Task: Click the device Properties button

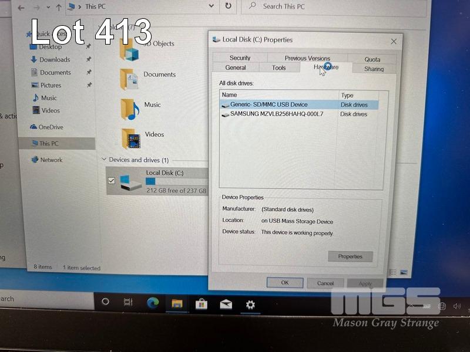Action: [350, 256]
